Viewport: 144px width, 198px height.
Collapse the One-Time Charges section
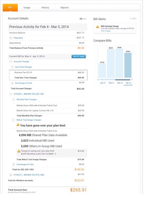pos(12,67)
